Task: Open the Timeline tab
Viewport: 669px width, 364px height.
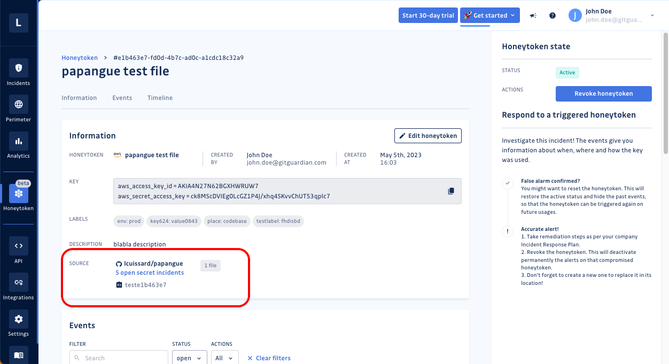Action: click(x=160, y=98)
